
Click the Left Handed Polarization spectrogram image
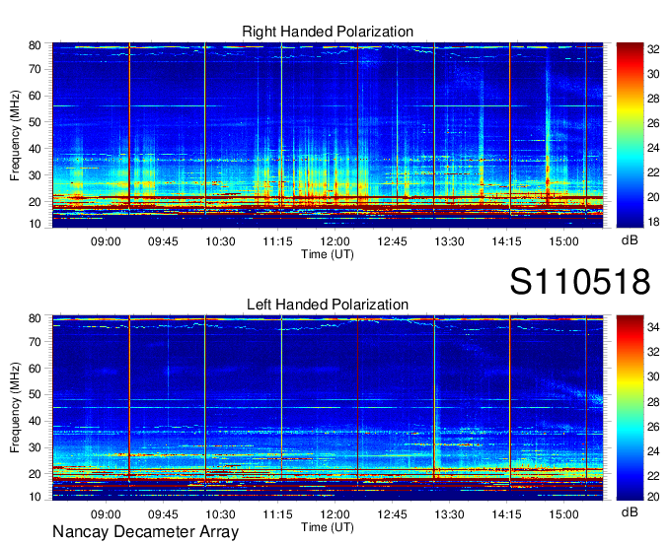[x=328, y=408]
